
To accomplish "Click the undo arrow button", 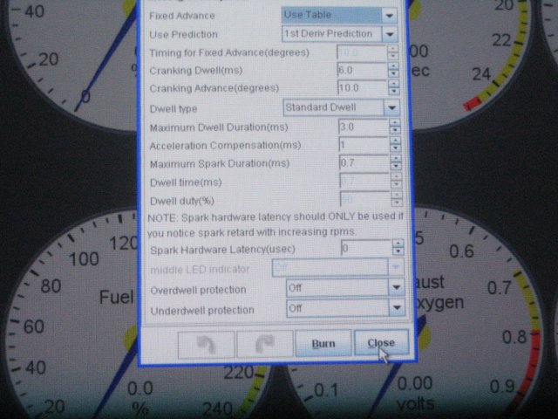I will click(206, 344).
